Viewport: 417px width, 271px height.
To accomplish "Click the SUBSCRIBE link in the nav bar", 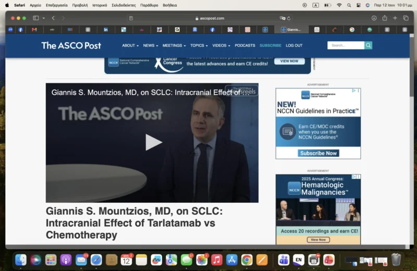I will 271,45.
